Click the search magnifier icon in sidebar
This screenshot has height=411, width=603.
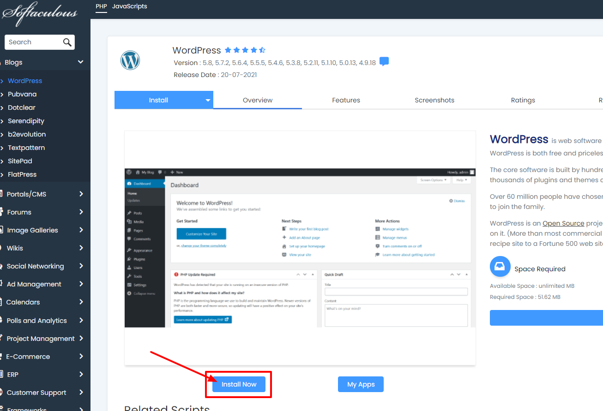67,42
